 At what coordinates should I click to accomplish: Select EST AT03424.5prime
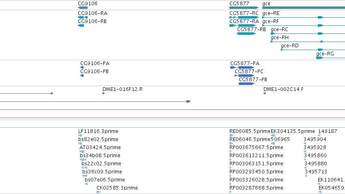[100, 148]
